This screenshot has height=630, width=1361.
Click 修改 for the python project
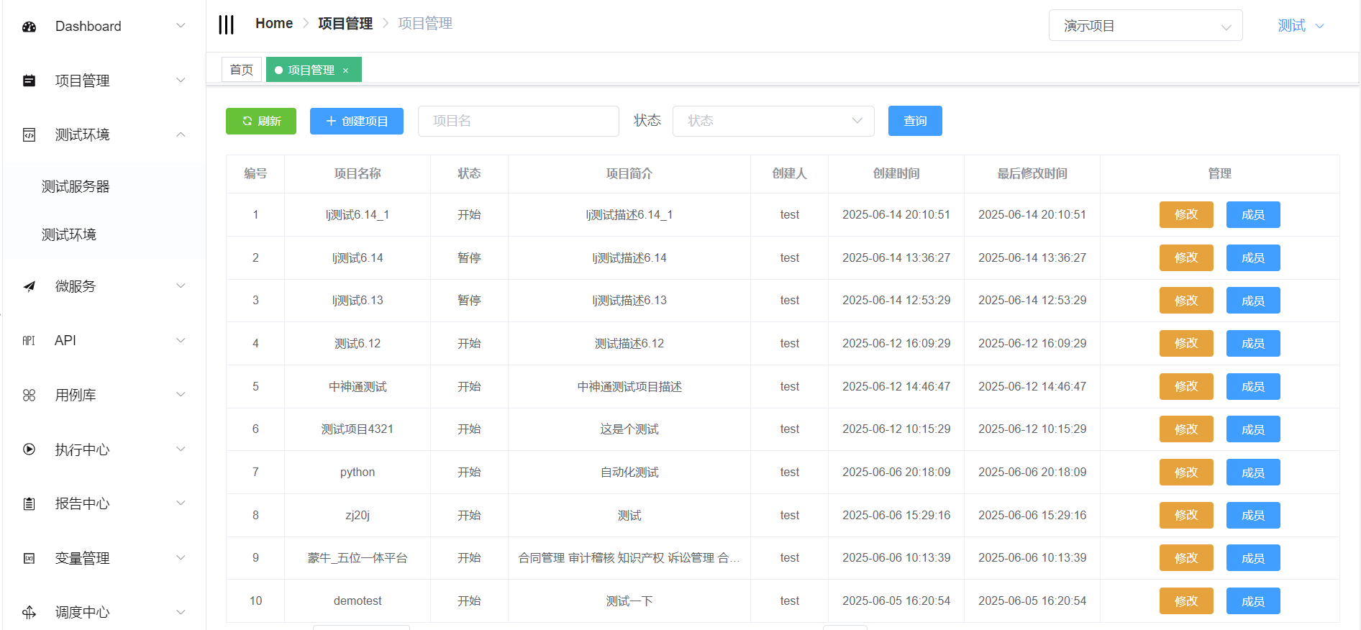click(1185, 472)
